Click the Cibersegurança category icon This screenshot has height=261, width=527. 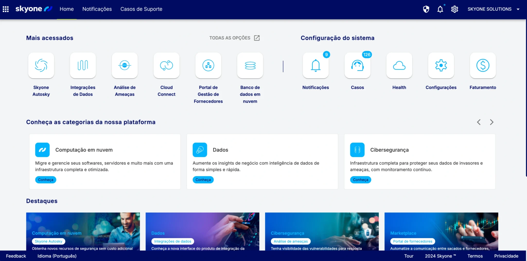click(x=357, y=150)
